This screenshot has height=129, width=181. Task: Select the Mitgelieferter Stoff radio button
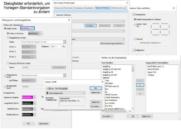[x=5, y=76]
